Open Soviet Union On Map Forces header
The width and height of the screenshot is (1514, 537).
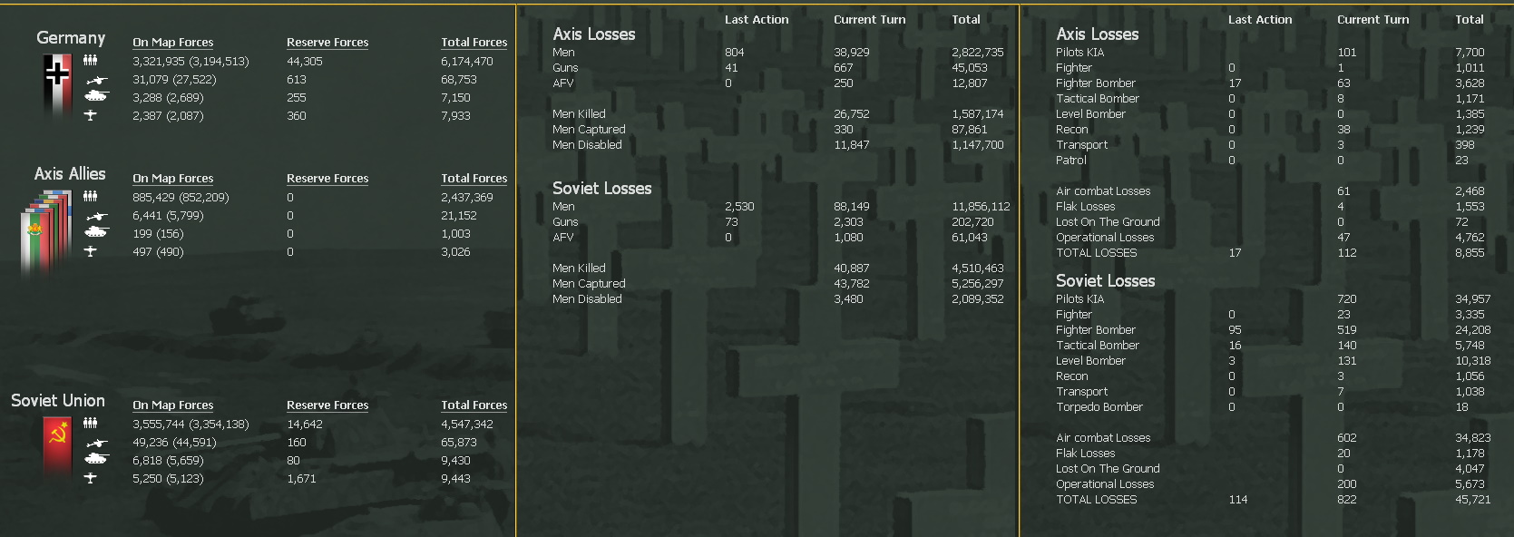coord(172,405)
